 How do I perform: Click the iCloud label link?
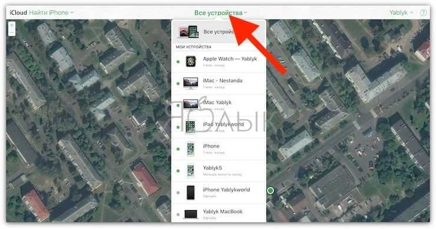click(18, 12)
